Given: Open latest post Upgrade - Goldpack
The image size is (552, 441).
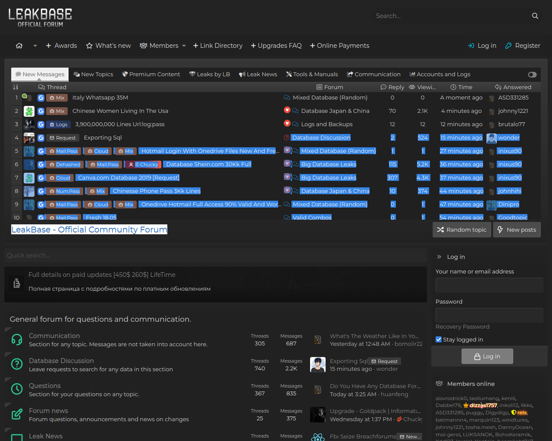Looking at the screenshot, I should tap(375, 411).
